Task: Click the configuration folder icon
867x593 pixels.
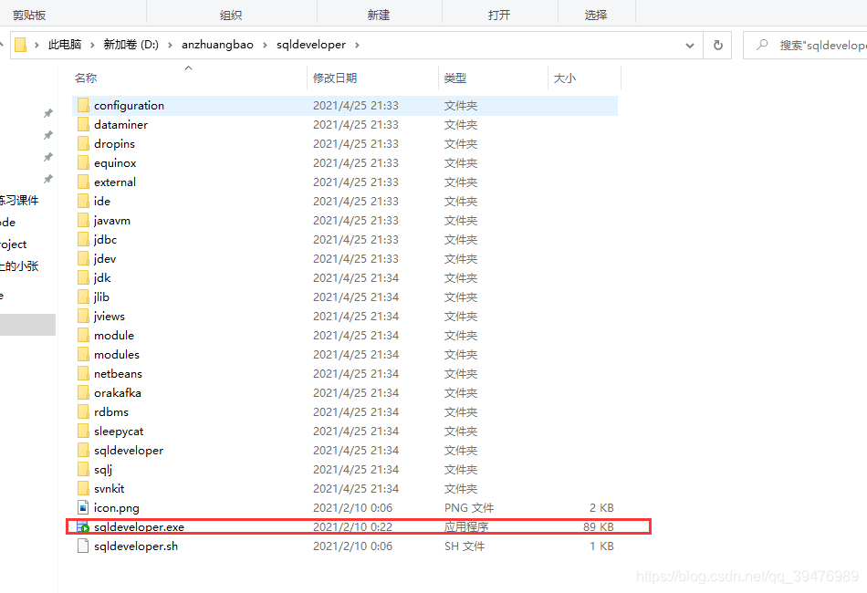Action: (83, 105)
